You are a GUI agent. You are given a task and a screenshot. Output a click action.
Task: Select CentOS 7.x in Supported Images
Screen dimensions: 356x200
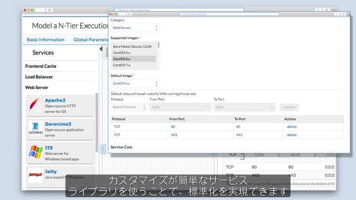(x=122, y=65)
